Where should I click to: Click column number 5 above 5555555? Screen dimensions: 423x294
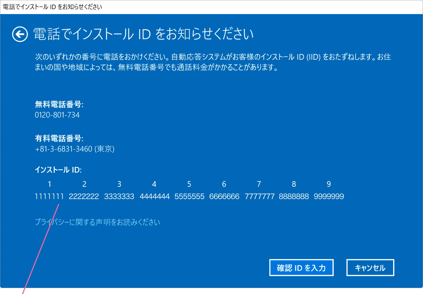pos(189,184)
